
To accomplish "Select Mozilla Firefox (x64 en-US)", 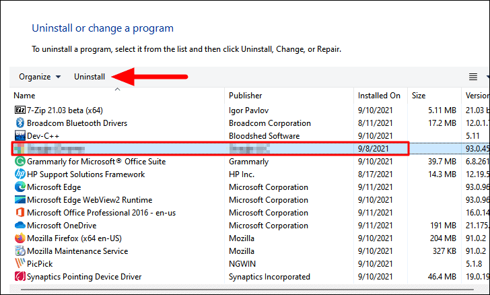I will click(x=74, y=238).
